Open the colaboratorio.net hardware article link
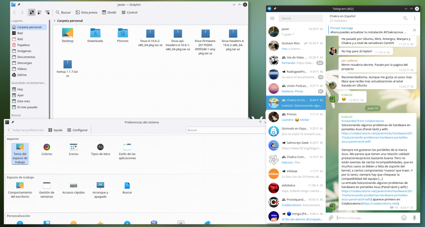The image size is (425, 227). [x=377, y=137]
